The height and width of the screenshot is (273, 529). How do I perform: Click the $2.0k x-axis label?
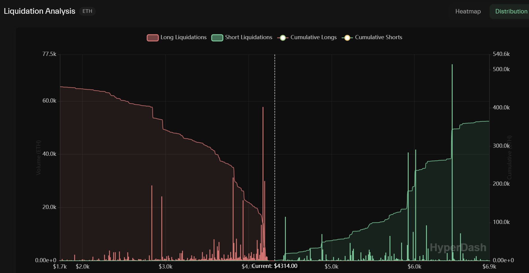coord(83,267)
